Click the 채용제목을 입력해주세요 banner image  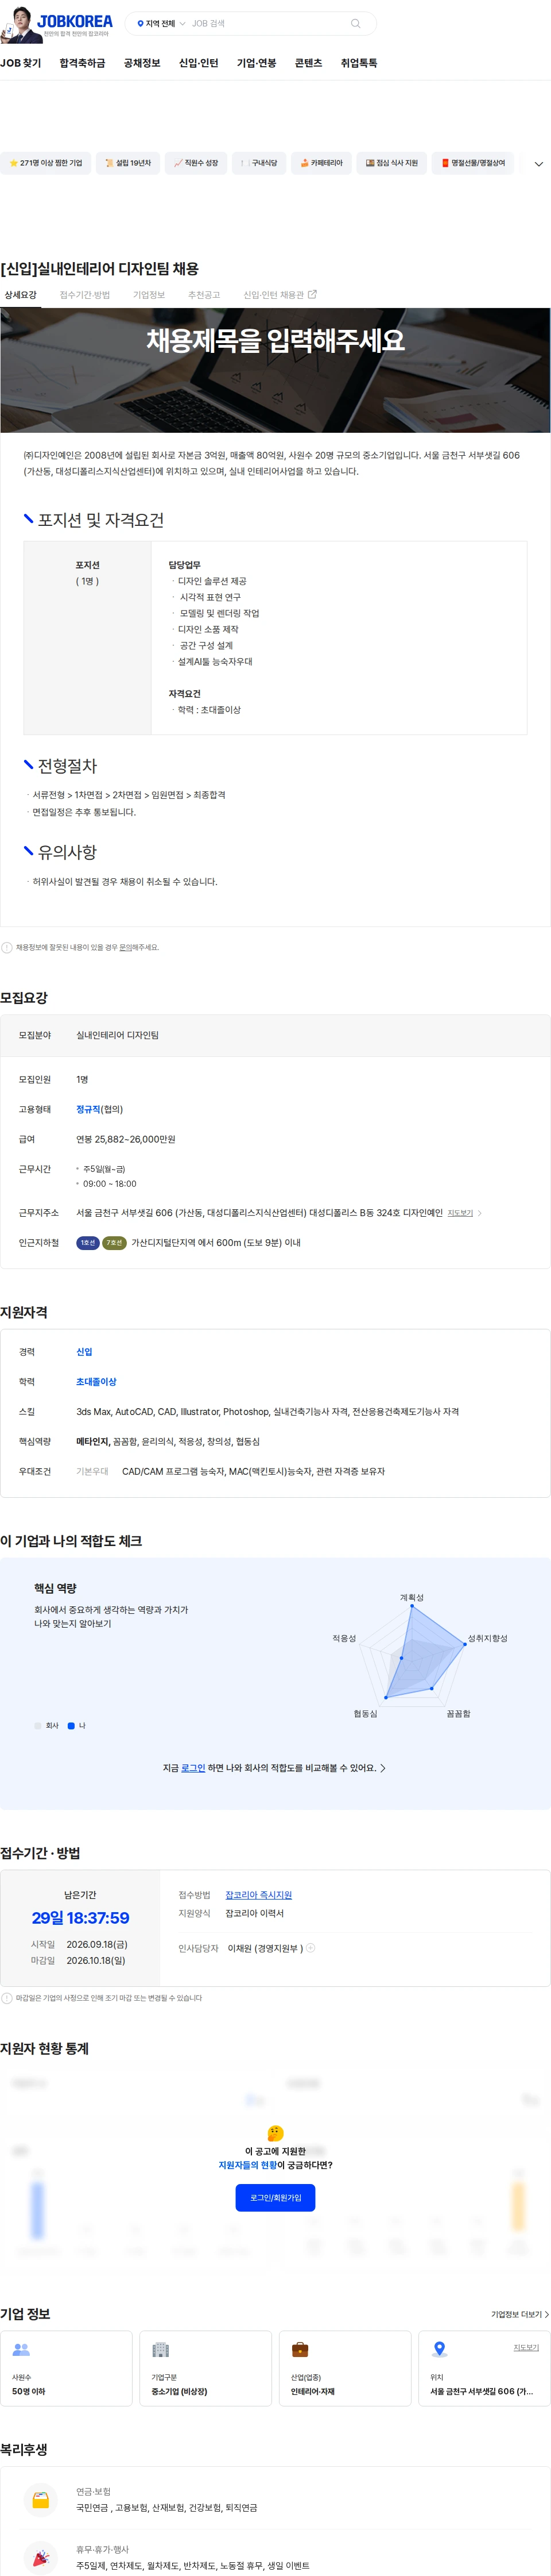click(x=275, y=370)
